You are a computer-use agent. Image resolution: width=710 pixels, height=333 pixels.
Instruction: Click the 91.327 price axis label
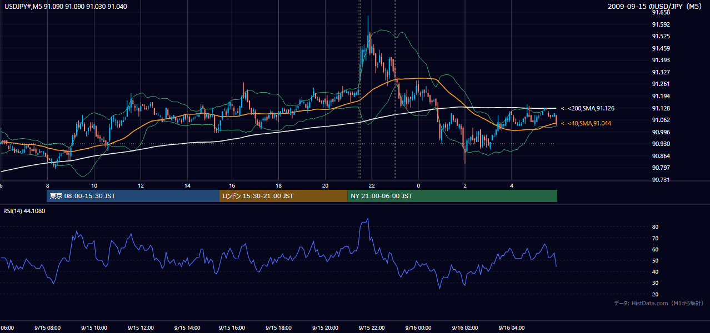point(660,72)
